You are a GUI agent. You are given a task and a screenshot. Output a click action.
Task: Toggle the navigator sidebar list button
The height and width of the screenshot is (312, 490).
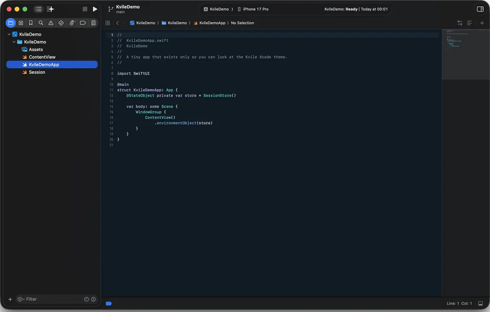pos(38,9)
